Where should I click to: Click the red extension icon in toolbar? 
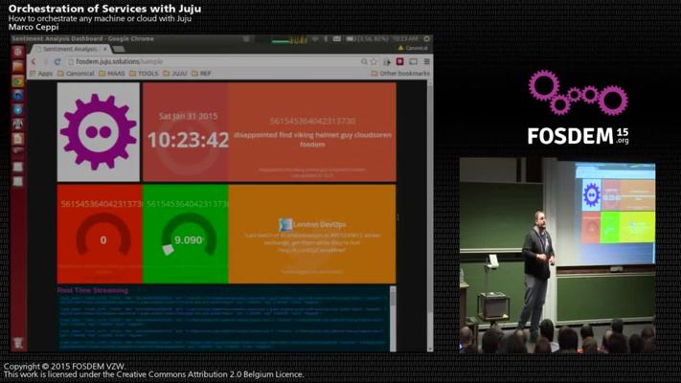click(x=400, y=61)
